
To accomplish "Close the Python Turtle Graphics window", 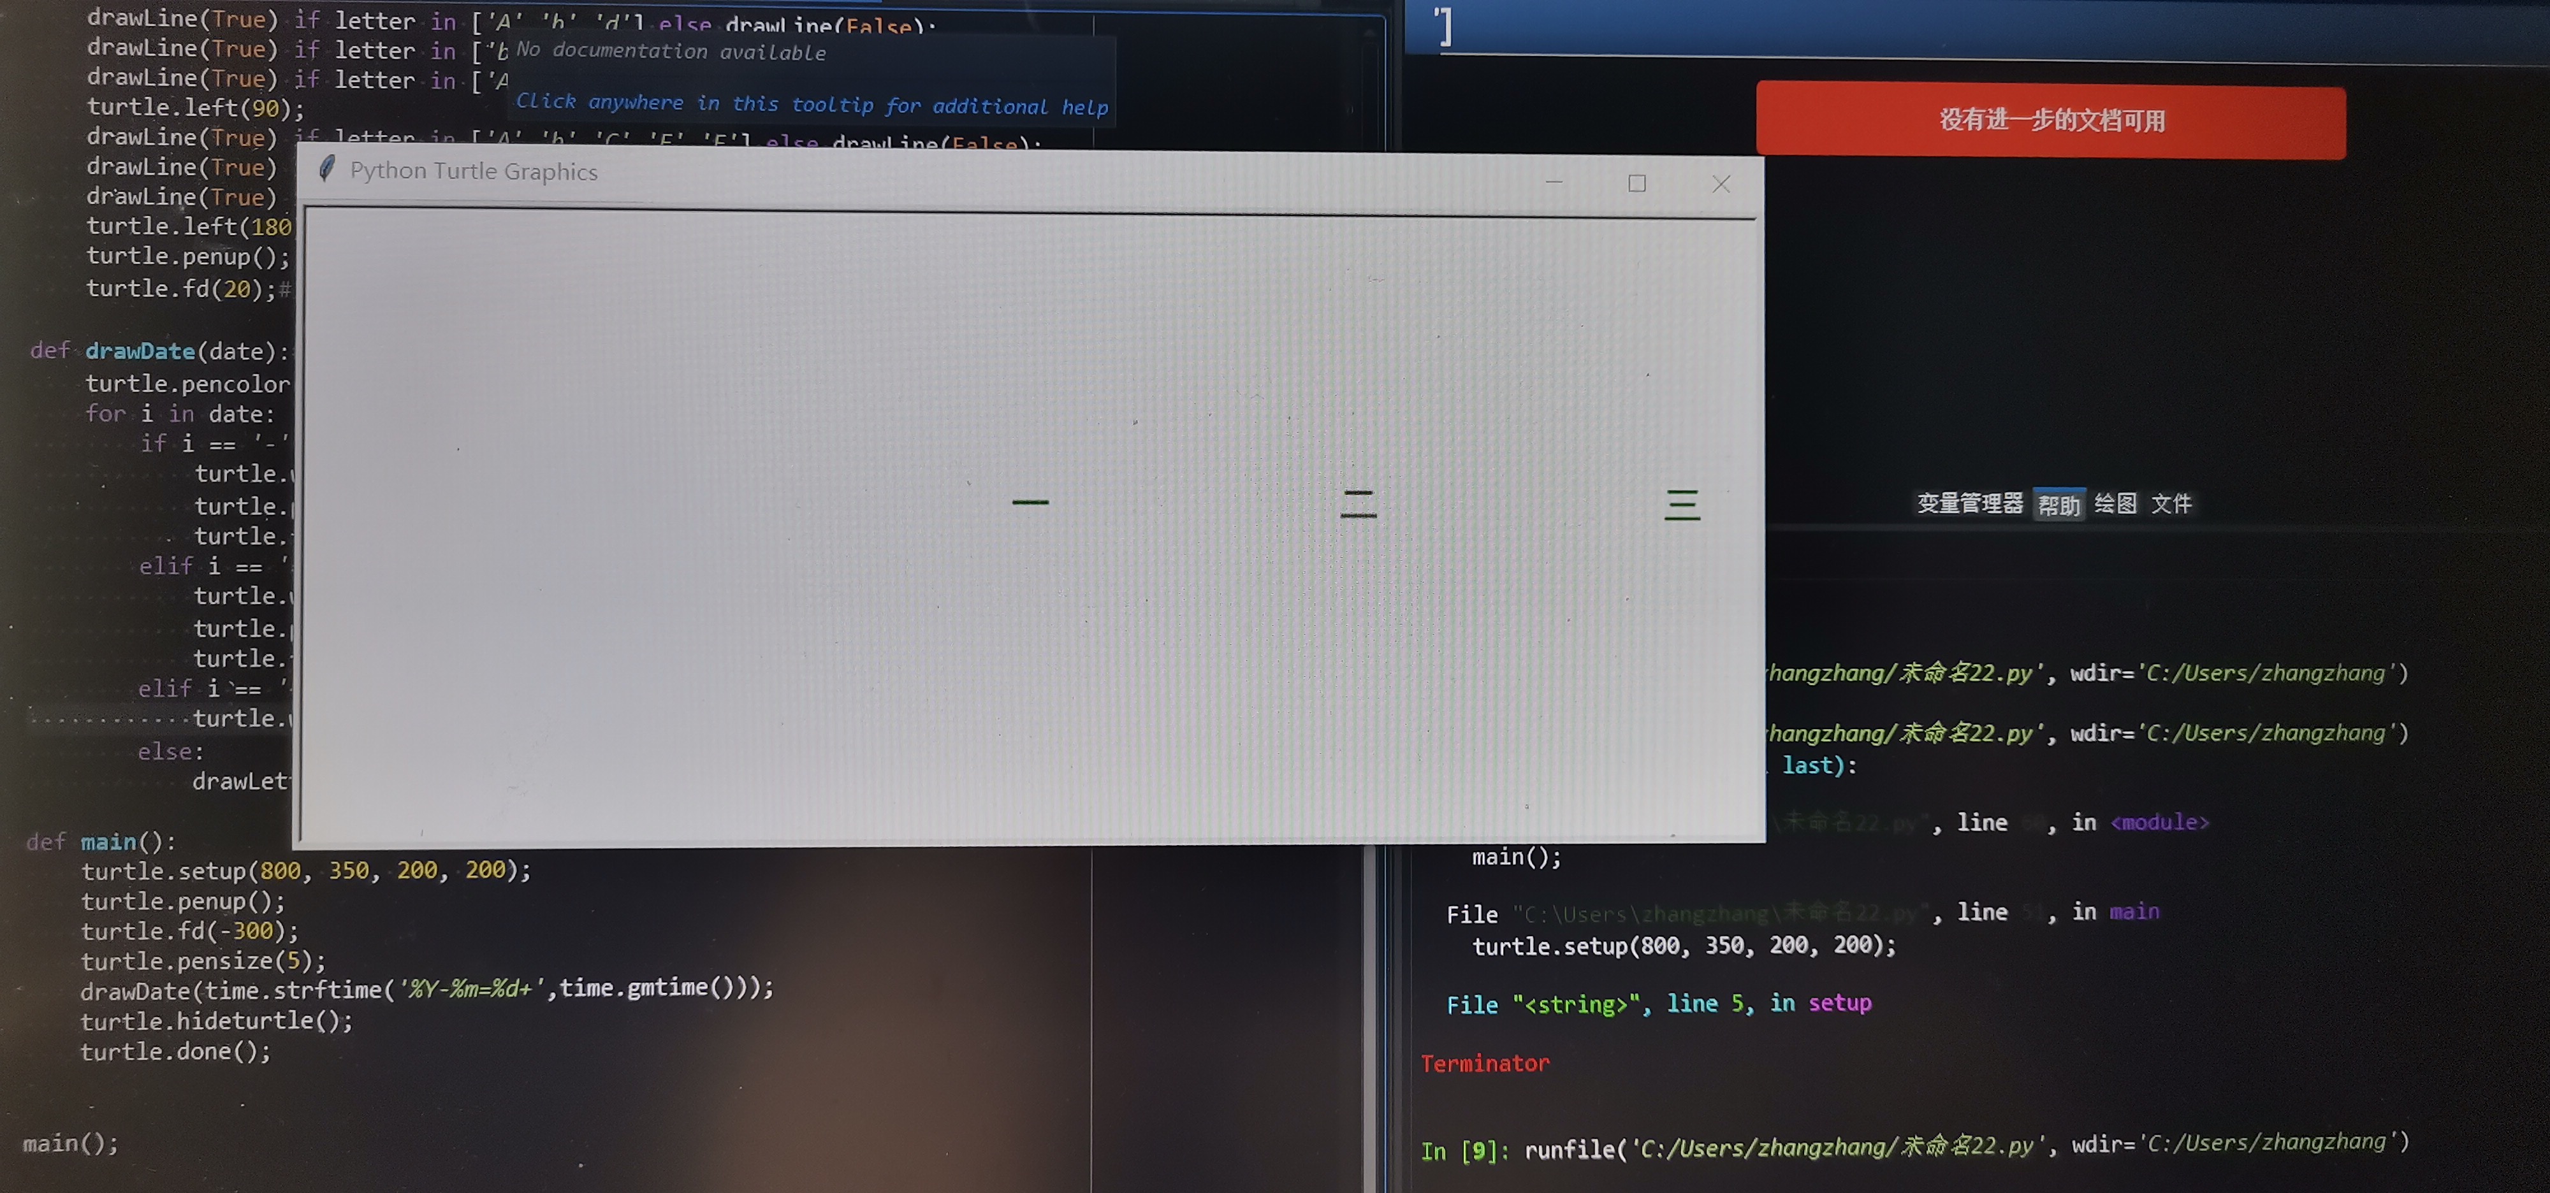I will (1721, 184).
